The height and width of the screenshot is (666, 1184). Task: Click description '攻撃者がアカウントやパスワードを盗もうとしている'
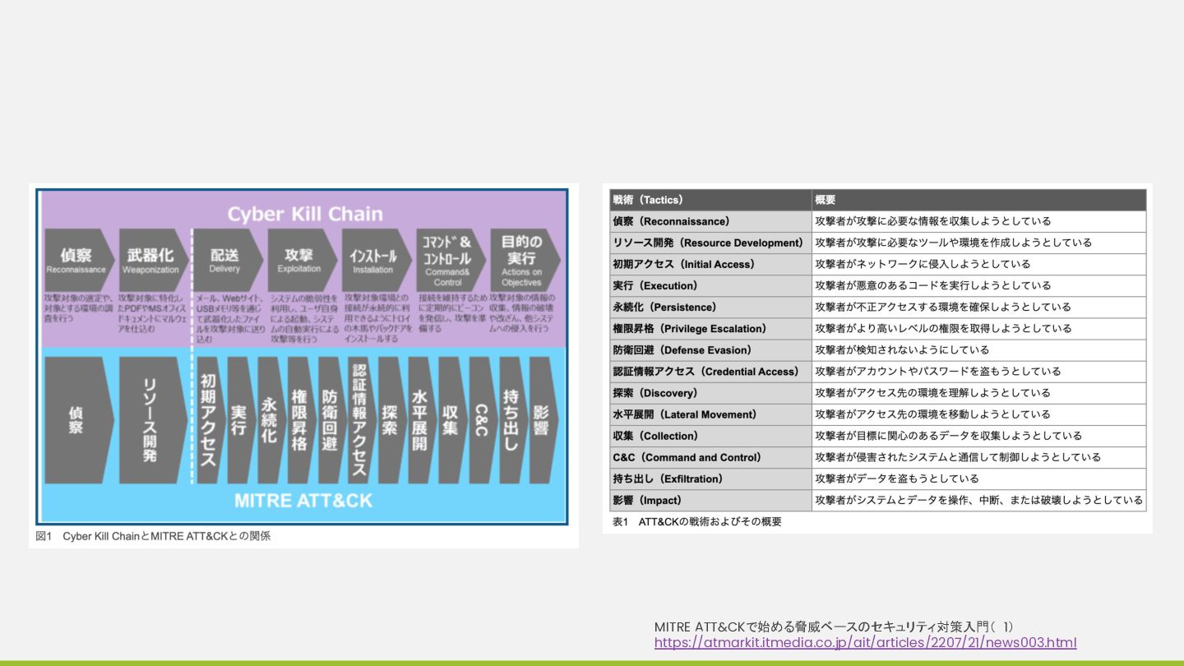click(937, 371)
